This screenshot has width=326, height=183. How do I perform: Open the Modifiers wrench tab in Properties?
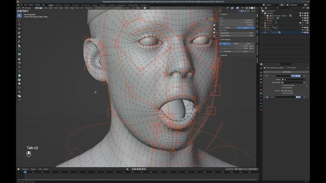(x=261, y=93)
